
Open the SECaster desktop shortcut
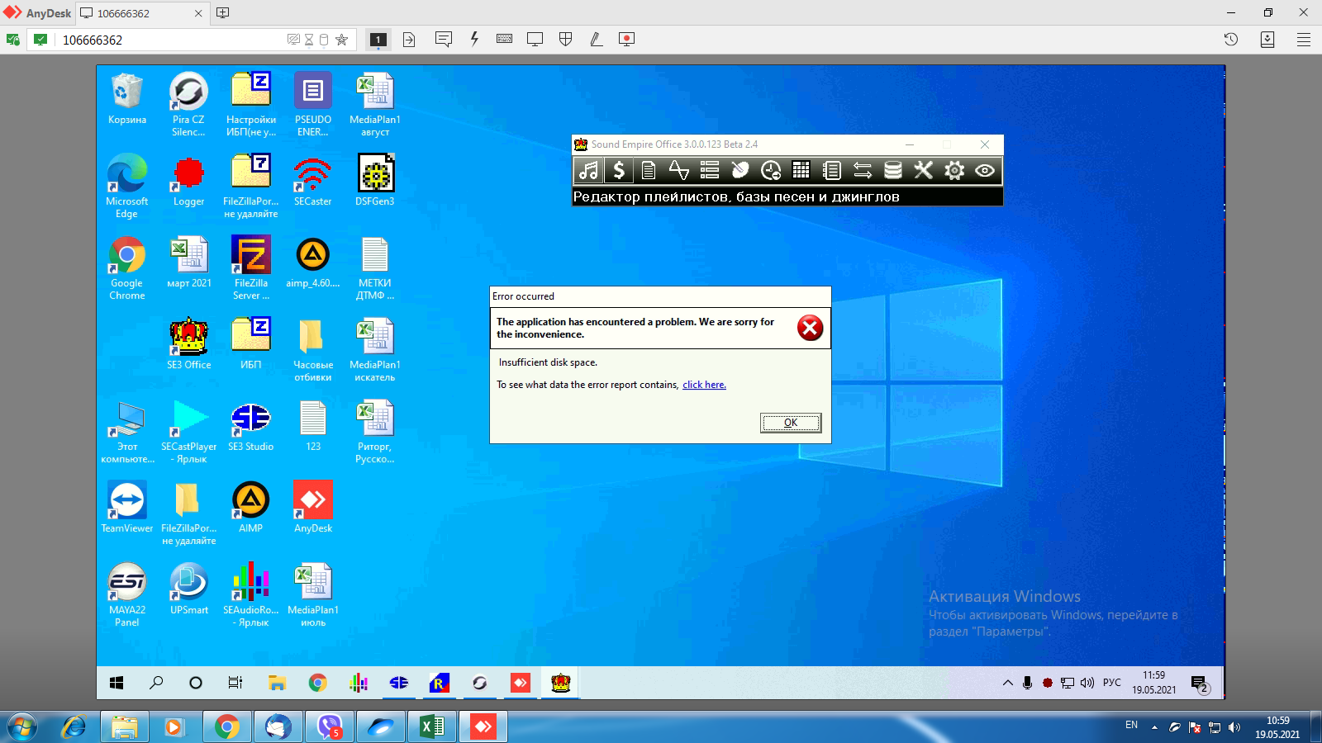(312, 182)
